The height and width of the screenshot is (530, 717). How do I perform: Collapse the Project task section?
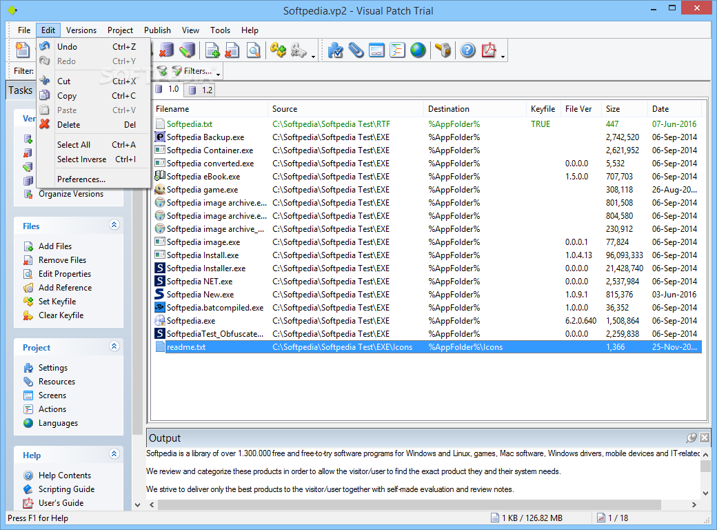(x=114, y=346)
